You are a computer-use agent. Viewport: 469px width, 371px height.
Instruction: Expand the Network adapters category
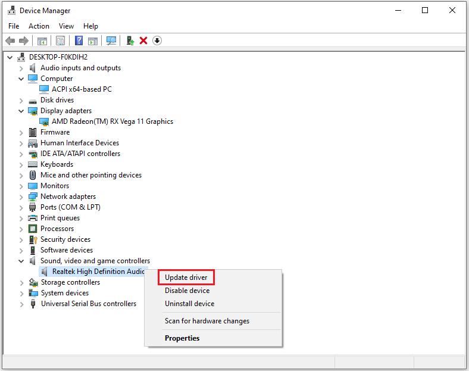tap(21, 197)
